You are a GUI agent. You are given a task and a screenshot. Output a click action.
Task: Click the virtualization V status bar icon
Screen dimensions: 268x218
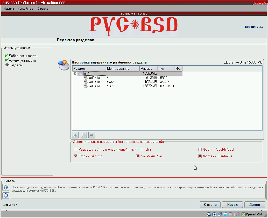231,214
